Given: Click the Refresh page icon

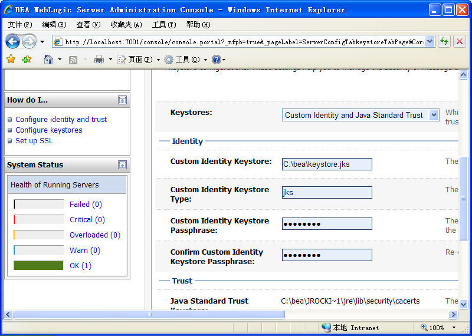Looking at the screenshot, I should point(444,41).
